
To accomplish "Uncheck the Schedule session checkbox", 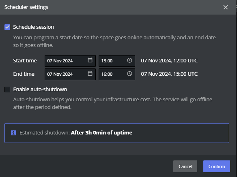I will [x=7, y=27].
